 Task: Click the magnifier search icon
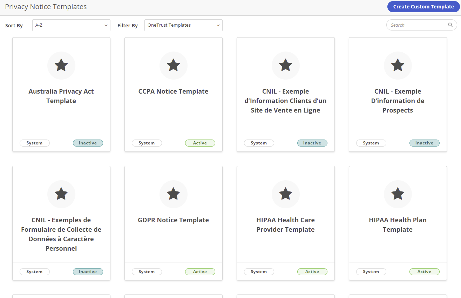pos(450,25)
